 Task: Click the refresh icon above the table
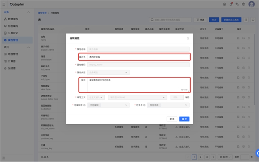tap(253, 19)
